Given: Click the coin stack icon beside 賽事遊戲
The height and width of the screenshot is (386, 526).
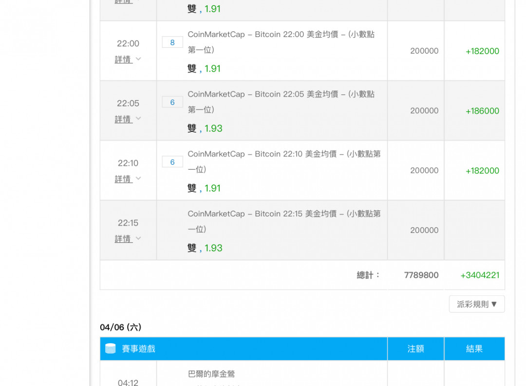Looking at the screenshot, I should (x=111, y=348).
